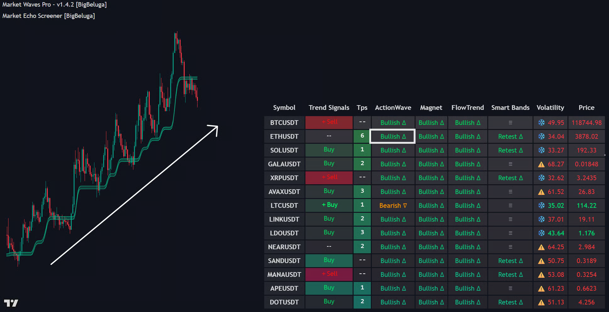Click the warning triangle icon for DOTUSDT
The height and width of the screenshot is (312, 609).
point(541,303)
